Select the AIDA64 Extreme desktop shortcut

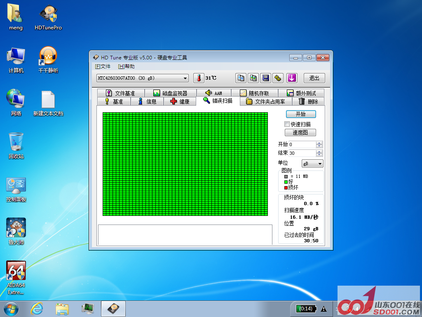pyautogui.click(x=16, y=278)
